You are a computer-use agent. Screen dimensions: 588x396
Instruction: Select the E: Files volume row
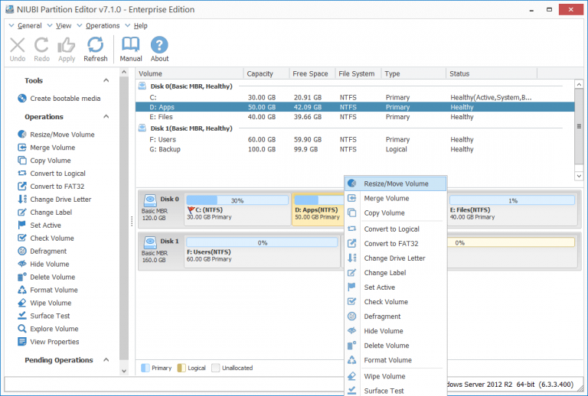pos(354,117)
